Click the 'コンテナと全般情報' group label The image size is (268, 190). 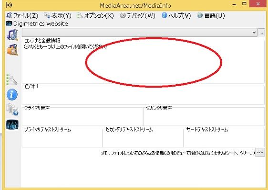click(42, 41)
